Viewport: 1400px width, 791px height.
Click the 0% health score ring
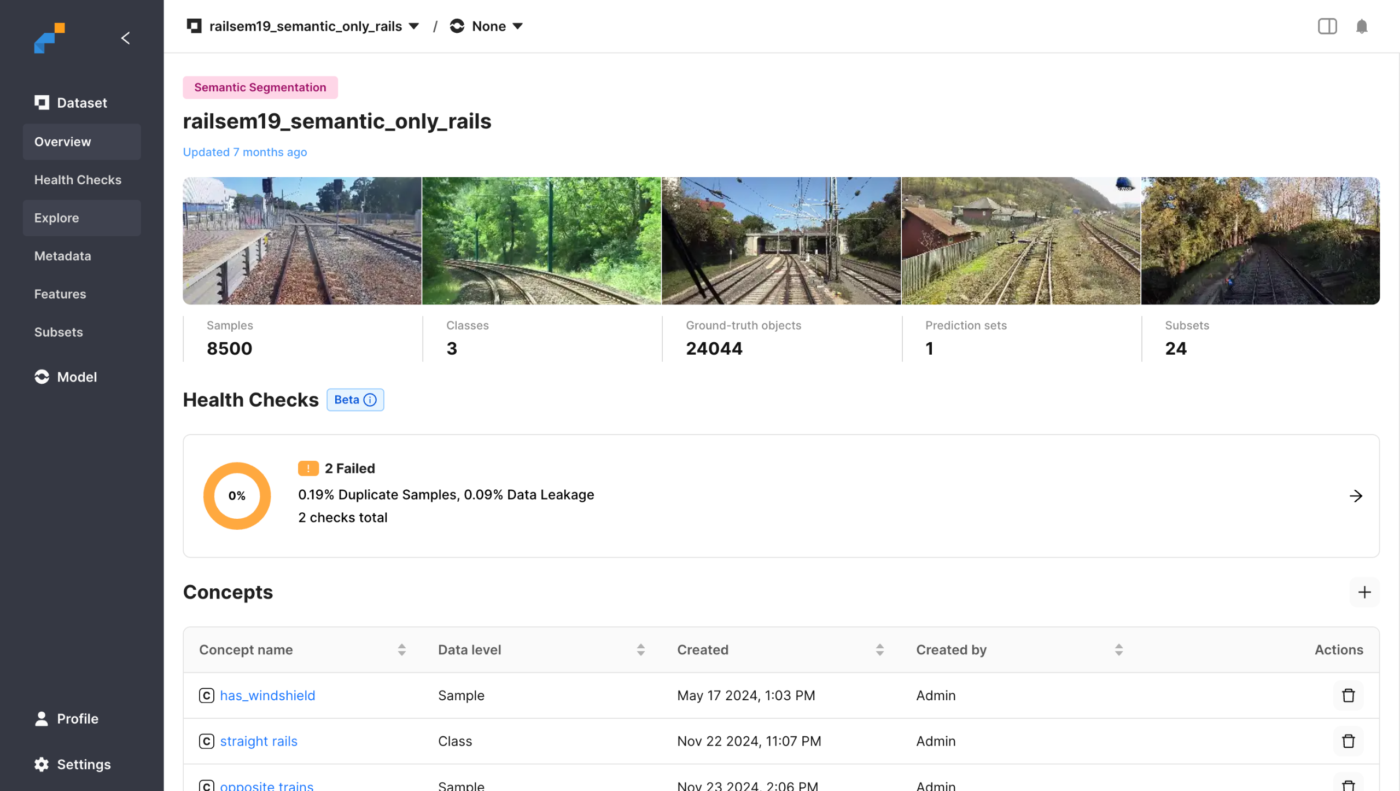pos(237,496)
